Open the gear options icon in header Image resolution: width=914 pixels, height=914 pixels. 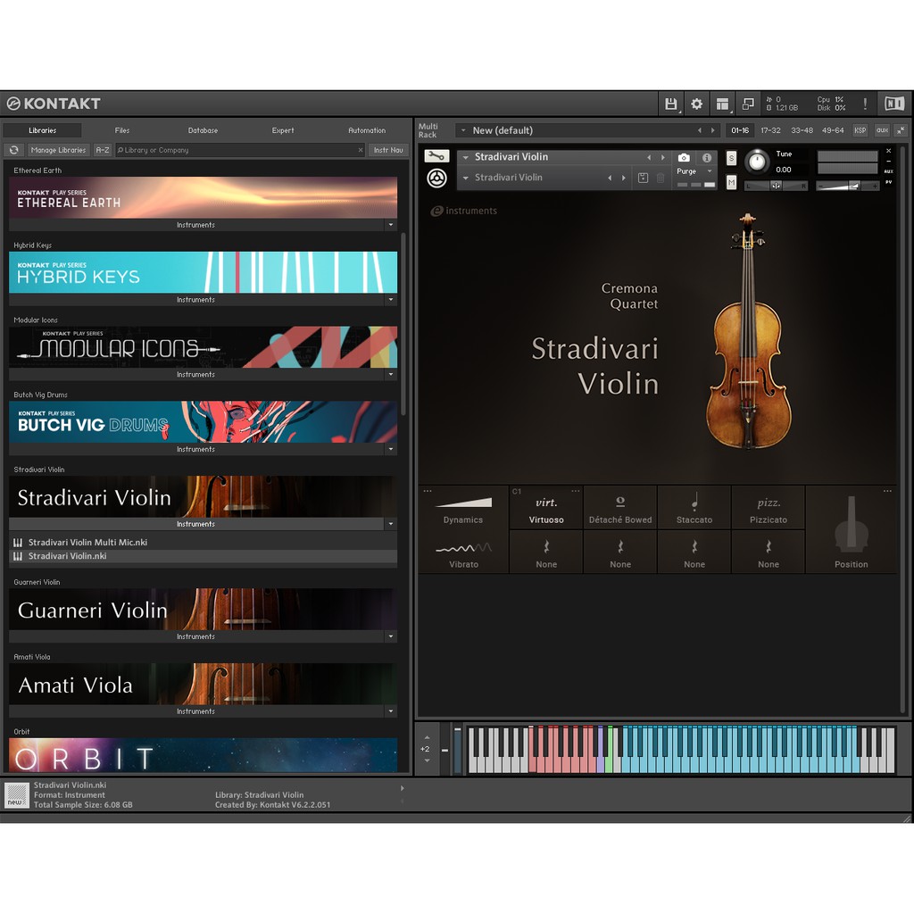pyautogui.click(x=696, y=104)
